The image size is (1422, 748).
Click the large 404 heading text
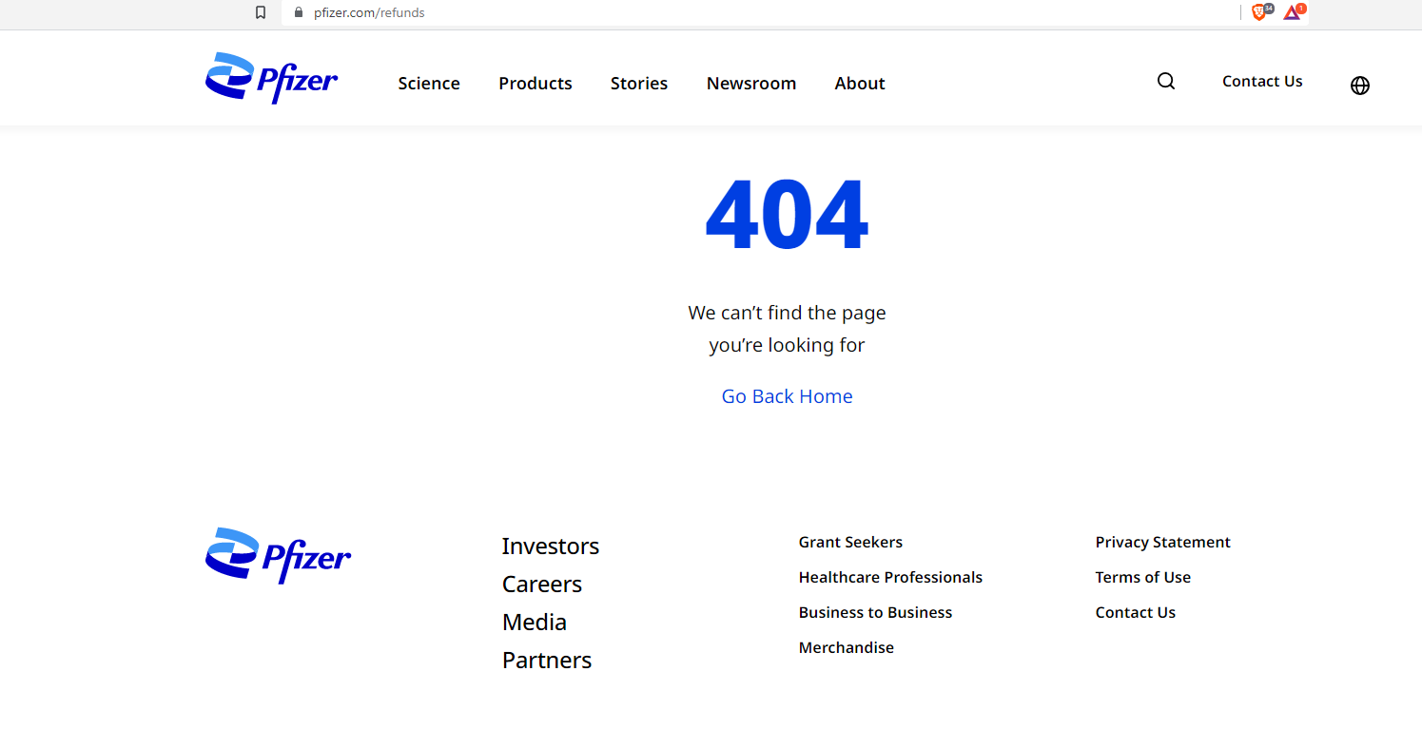[787, 216]
